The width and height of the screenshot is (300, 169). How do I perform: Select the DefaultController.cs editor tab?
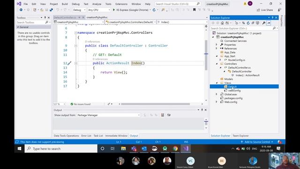[65, 17]
